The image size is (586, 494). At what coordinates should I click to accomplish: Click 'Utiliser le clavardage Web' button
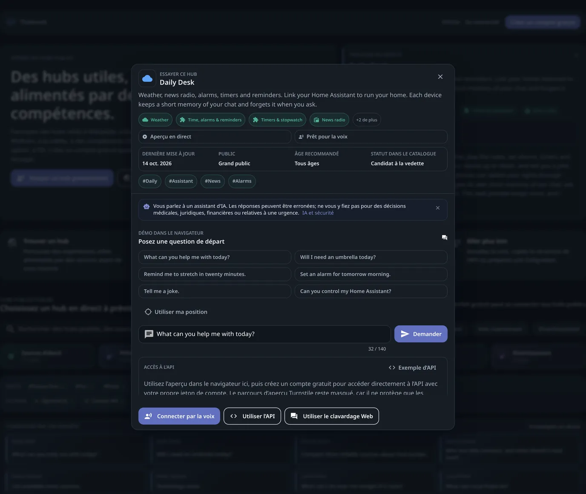331,416
